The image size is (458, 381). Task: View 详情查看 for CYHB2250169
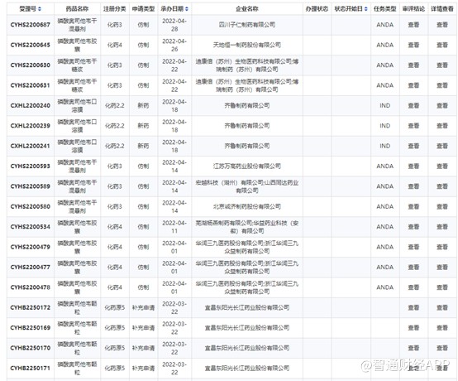point(442,328)
